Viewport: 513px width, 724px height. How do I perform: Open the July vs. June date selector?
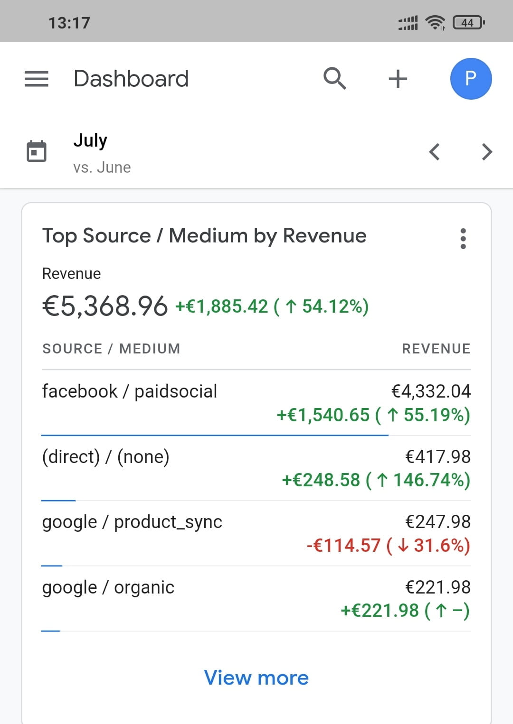click(x=102, y=153)
